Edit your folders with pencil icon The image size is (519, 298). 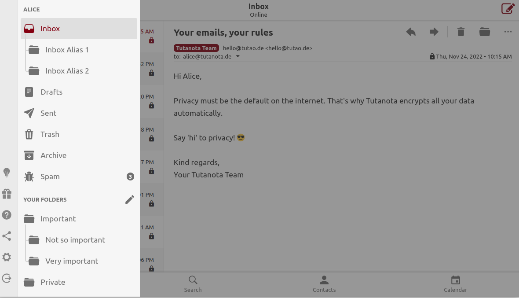click(129, 199)
